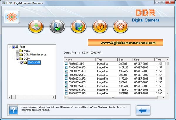Select file P90500017.JPG

(77, 93)
